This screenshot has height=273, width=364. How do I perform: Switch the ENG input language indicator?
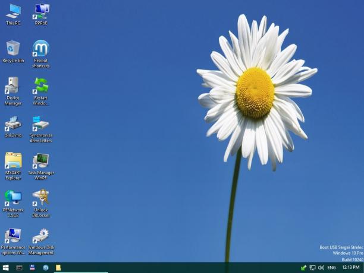tap(331, 268)
